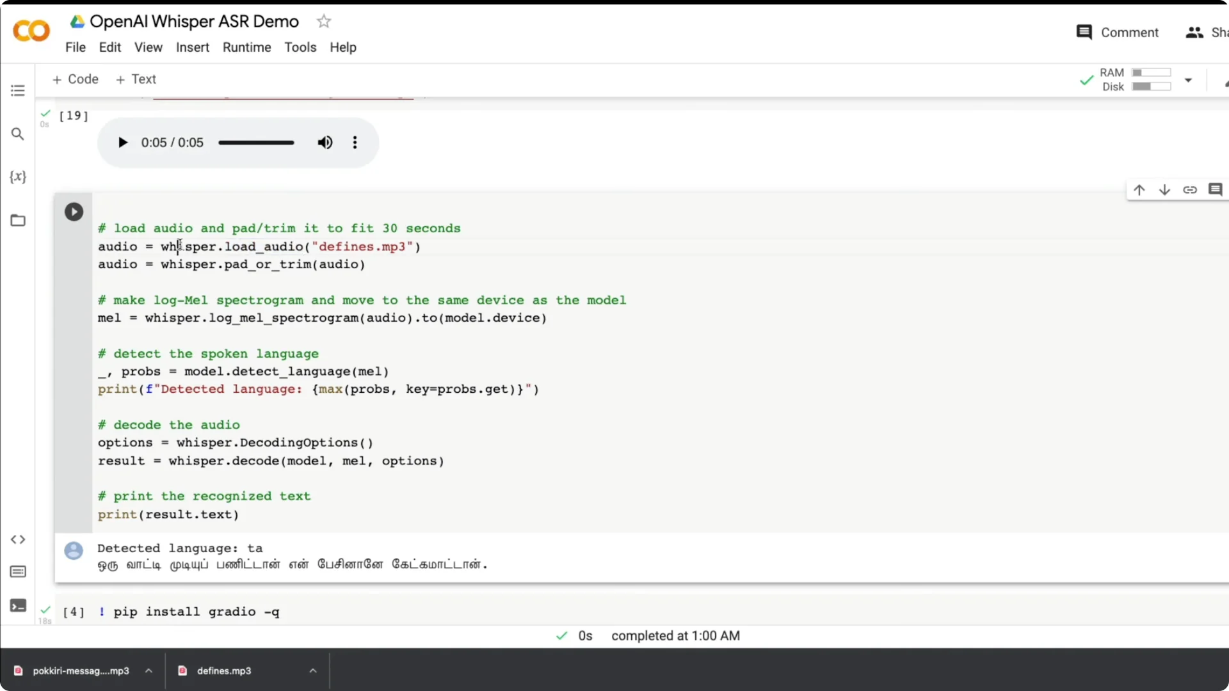1229x691 pixels.
Task: Open the audio player options menu
Action: 355,142
